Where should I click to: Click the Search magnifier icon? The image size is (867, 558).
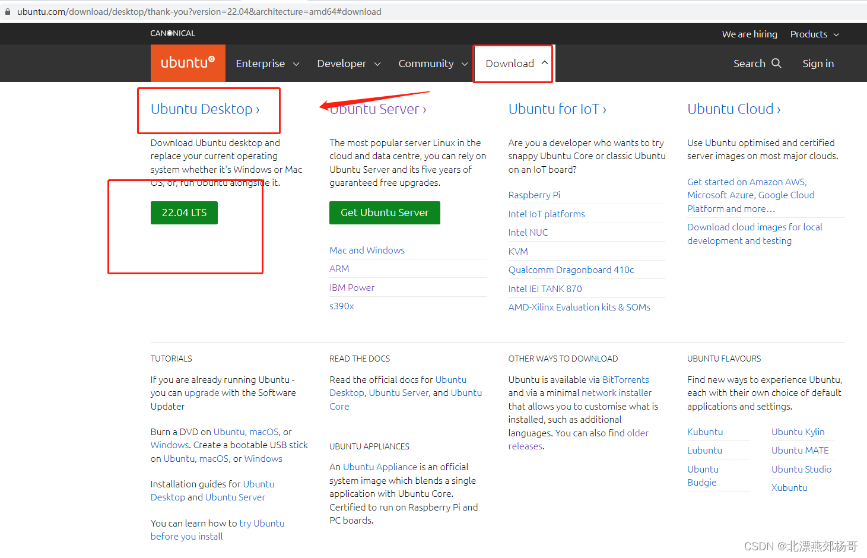[776, 63]
